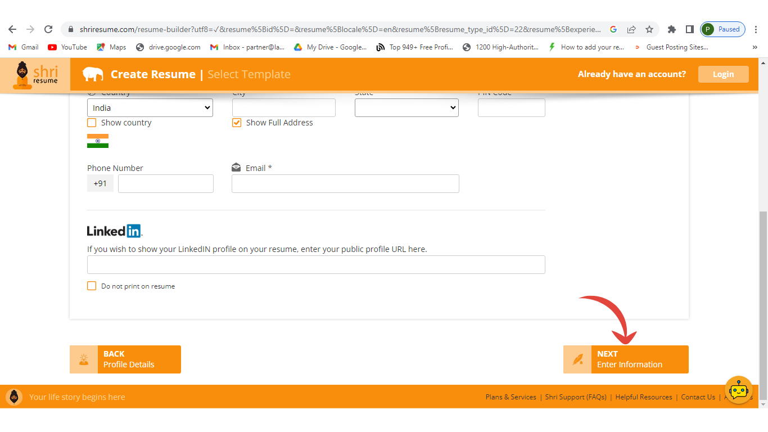The height and width of the screenshot is (432, 768).
Task: Click NEXT Enter Information button
Action: pyautogui.click(x=626, y=359)
